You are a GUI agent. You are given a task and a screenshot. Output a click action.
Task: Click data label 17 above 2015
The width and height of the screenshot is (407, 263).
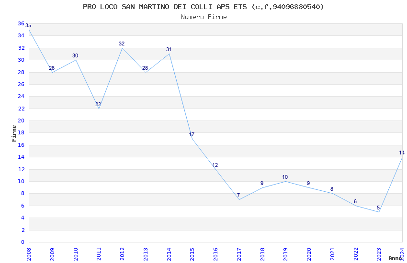click(x=192, y=134)
